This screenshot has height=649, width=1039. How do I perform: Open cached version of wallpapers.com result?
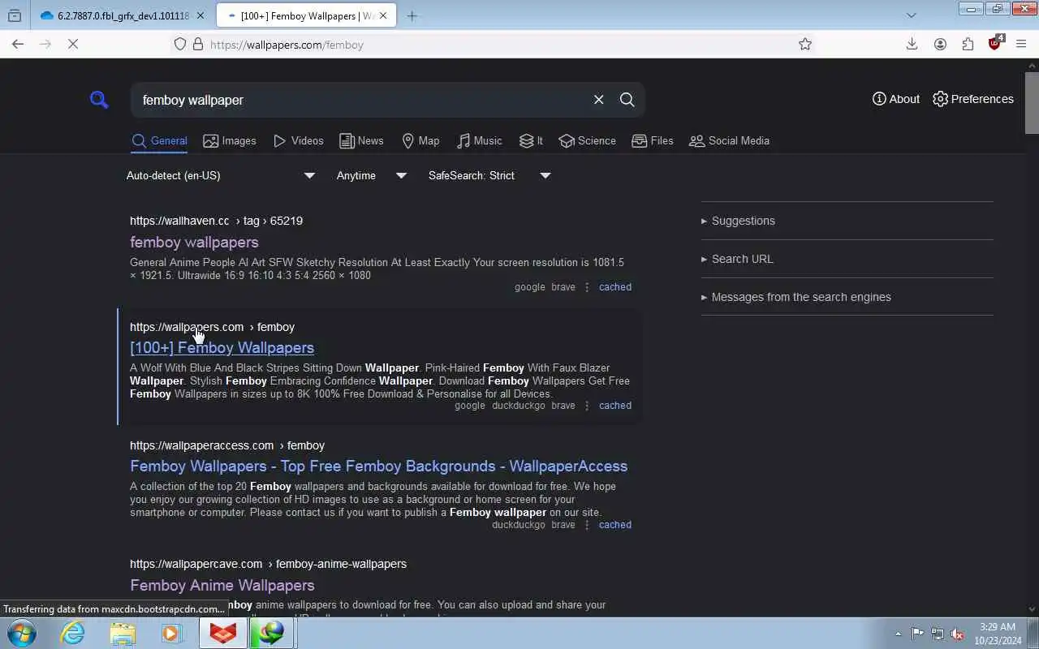614,406
